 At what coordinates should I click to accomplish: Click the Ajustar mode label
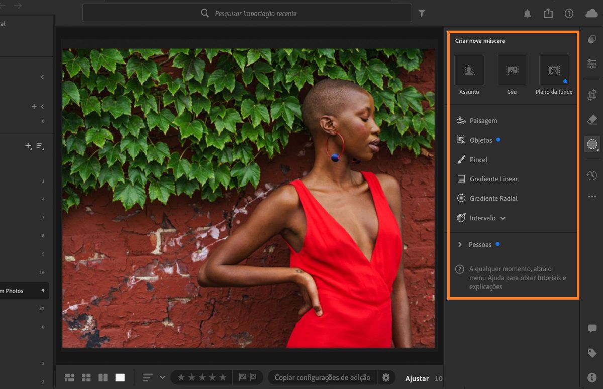[x=417, y=378]
